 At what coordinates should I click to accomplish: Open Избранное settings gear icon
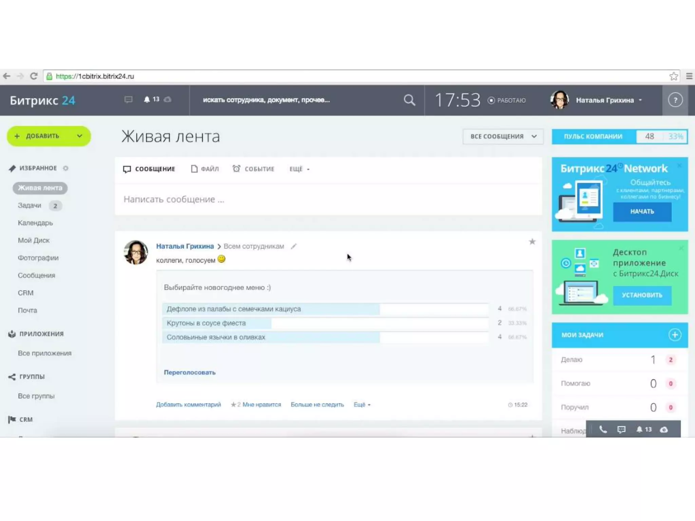[x=65, y=168]
